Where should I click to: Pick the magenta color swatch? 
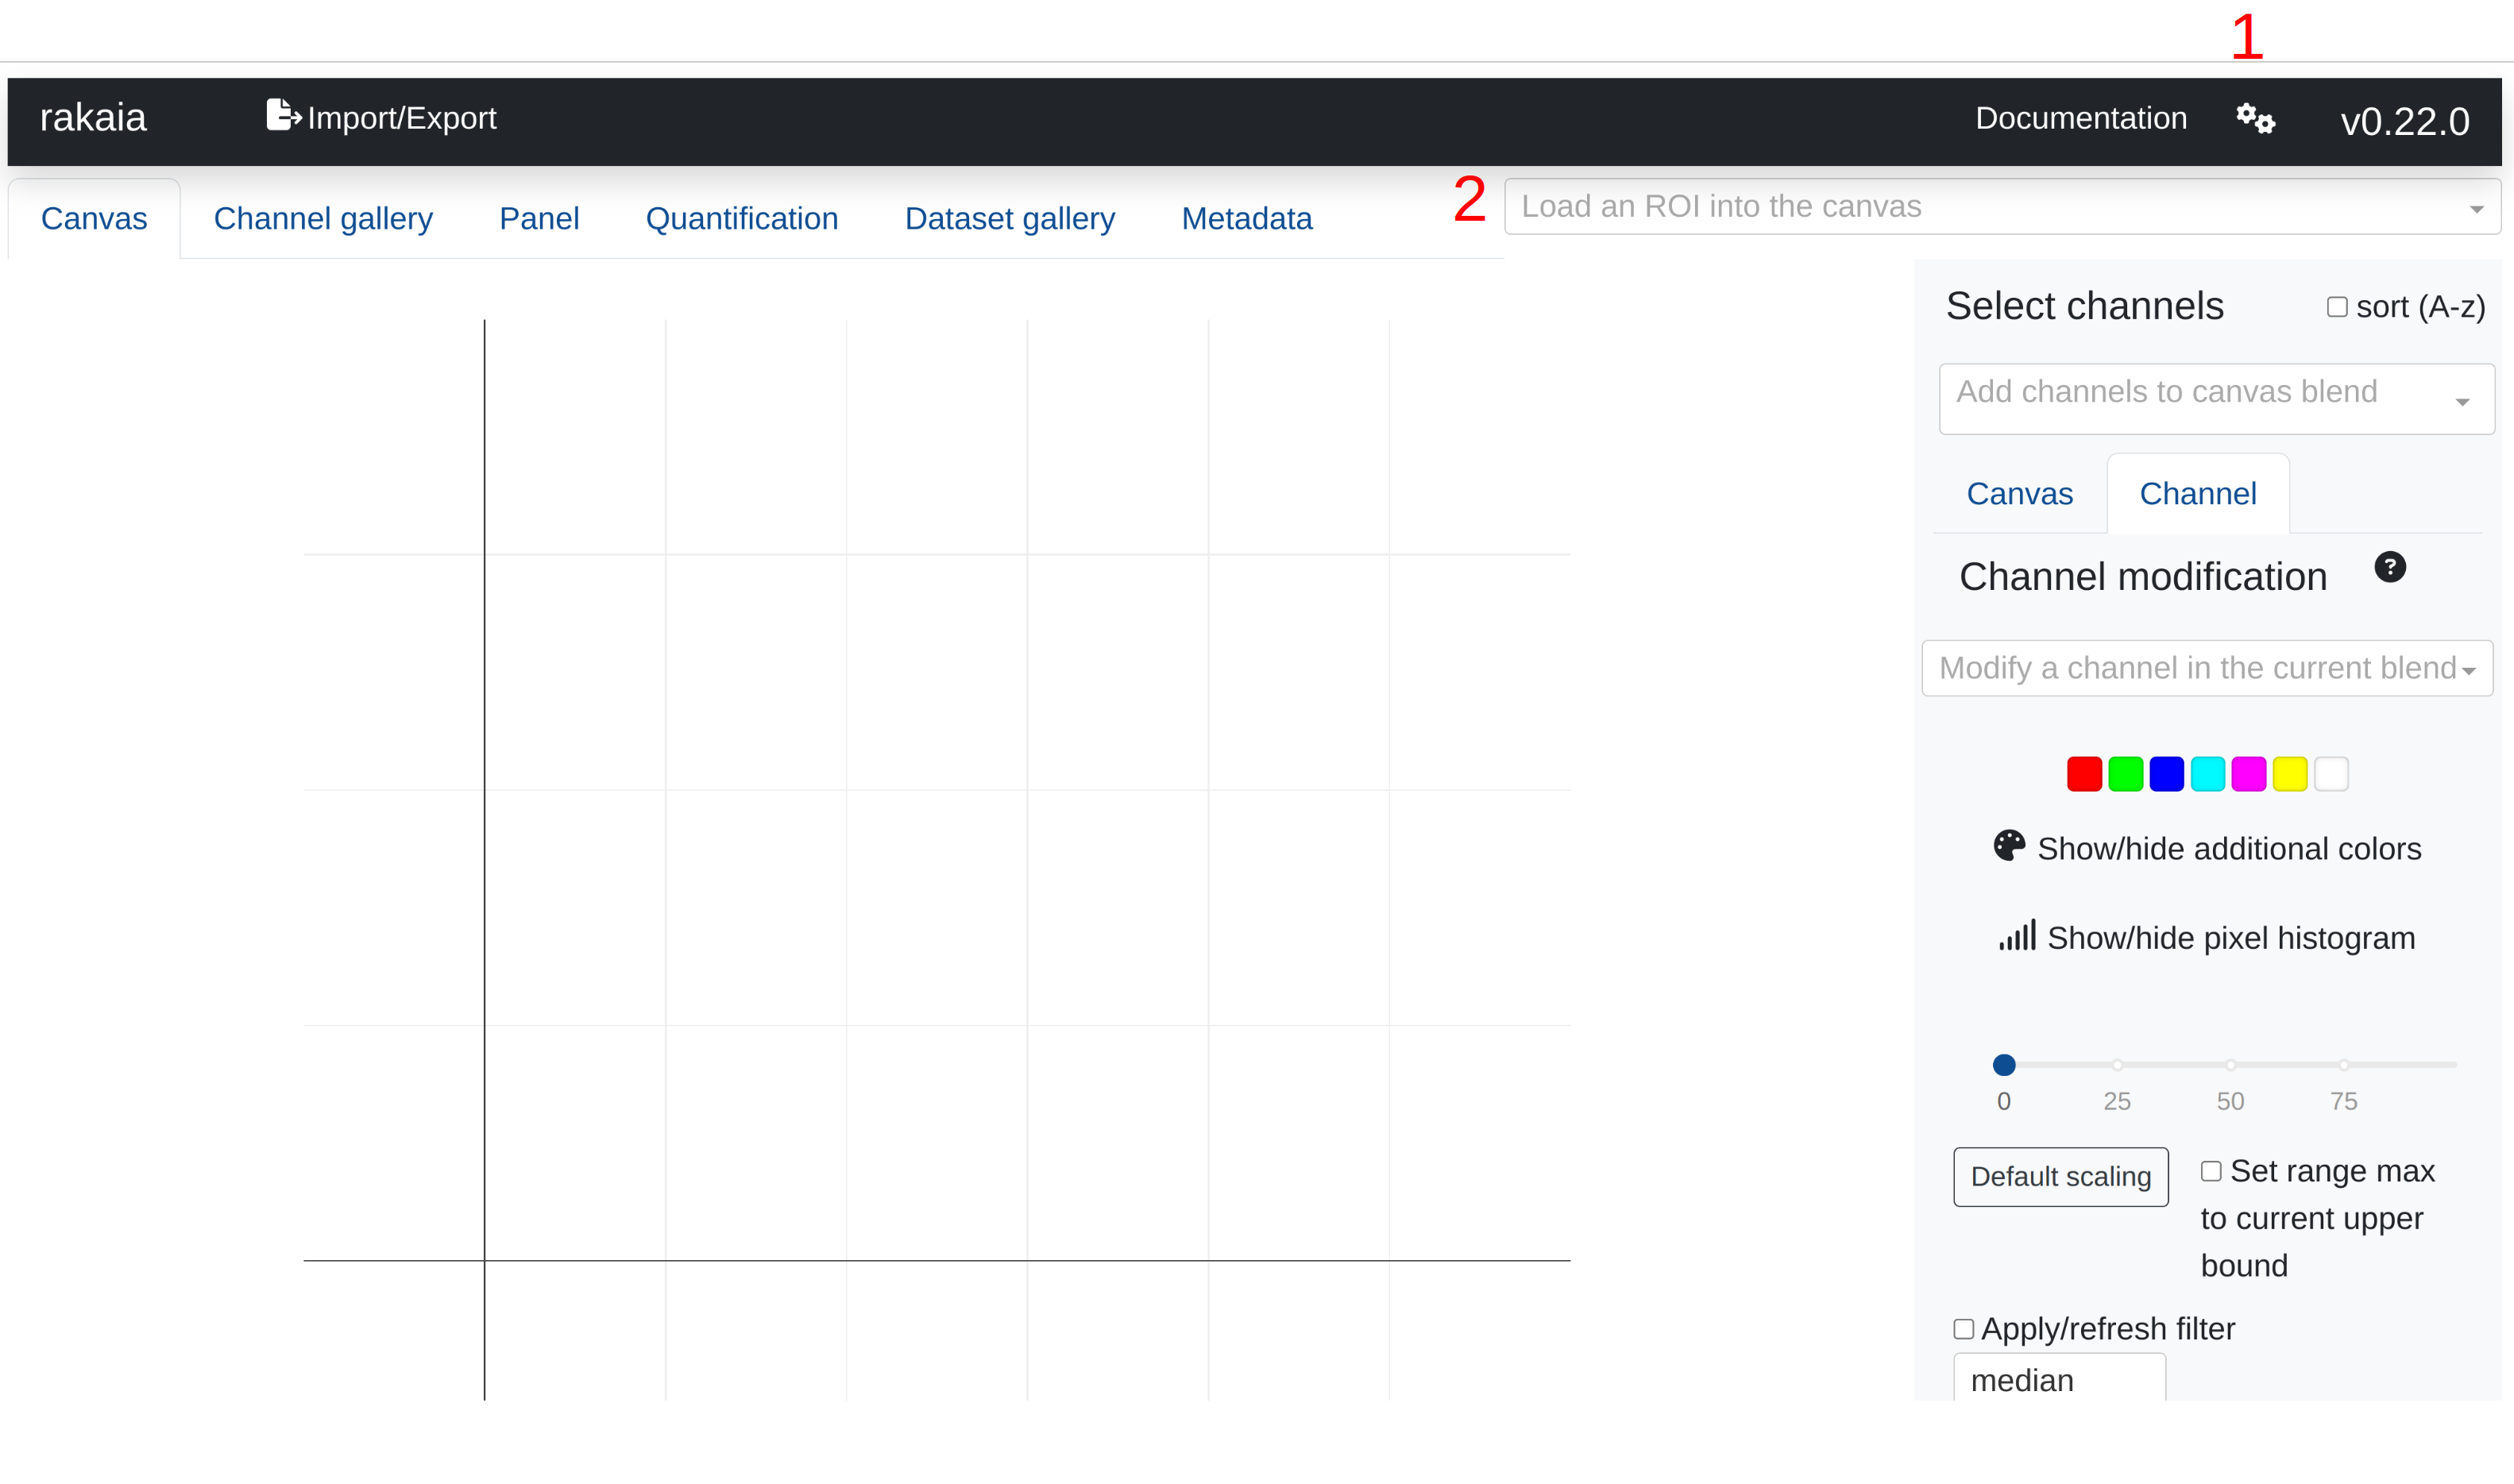(2248, 774)
